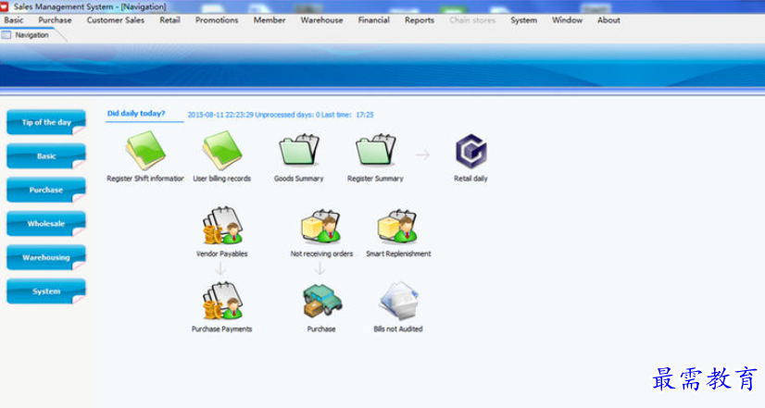765x408 pixels.
Task: Click the 'Smart Replenishment' label
Action: point(398,254)
